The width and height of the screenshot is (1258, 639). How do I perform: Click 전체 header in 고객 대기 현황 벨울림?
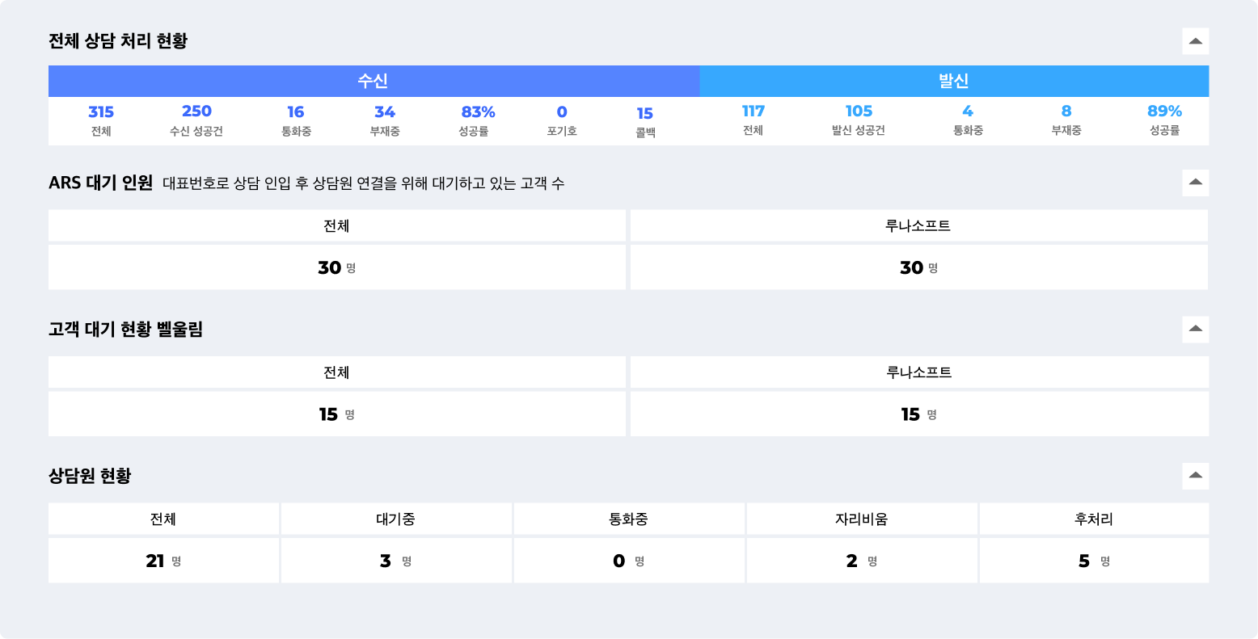336,372
